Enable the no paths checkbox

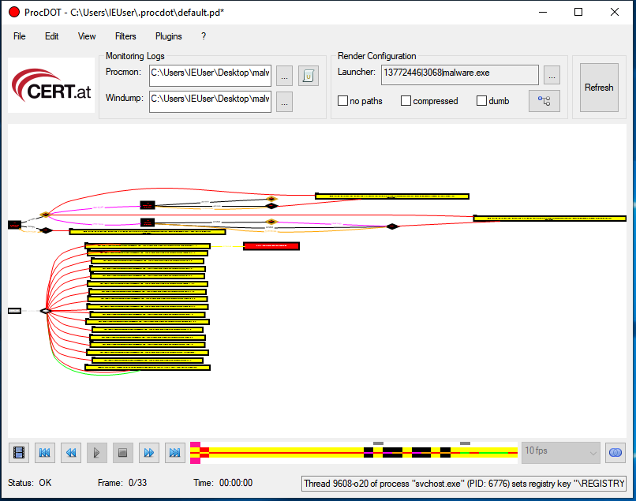pyautogui.click(x=342, y=101)
